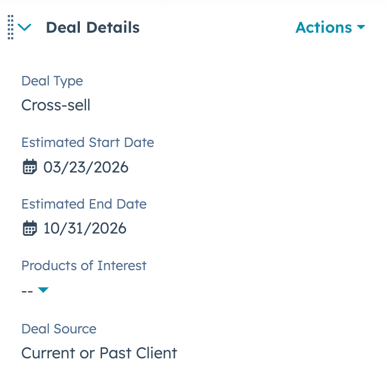Edit the 03/23/2026 start date
This screenshot has height=375, width=386.
86,167
